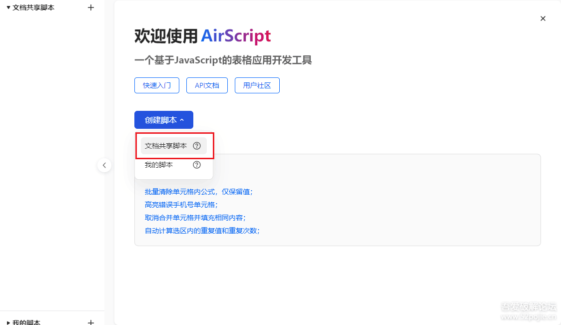
Task: Collapse the left sidebar with the arrow
Action: [104, 165]
